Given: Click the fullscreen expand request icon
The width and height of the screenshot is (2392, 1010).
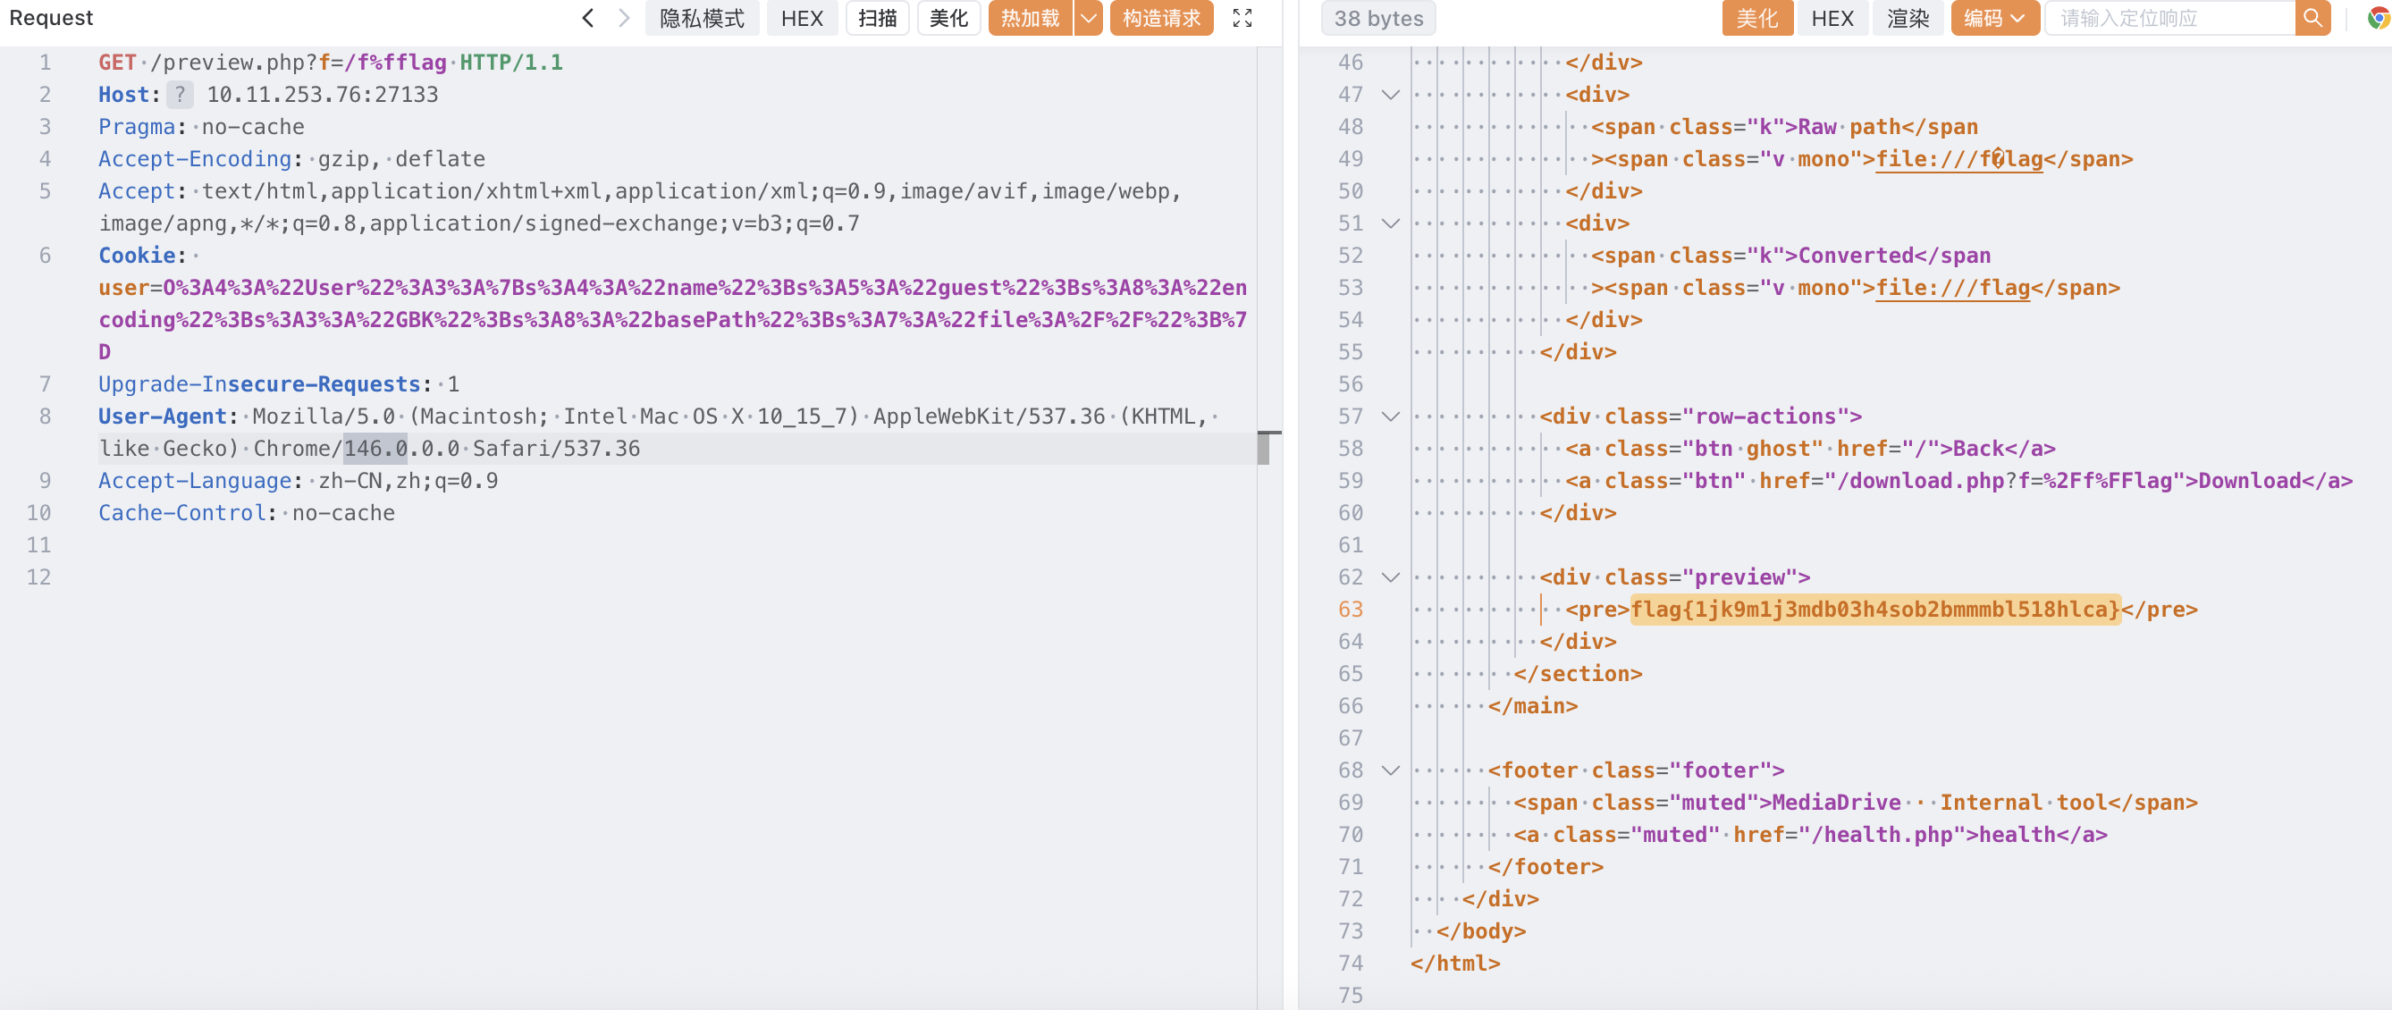Looking at the screenshot, I should [x=1242, y=19].
